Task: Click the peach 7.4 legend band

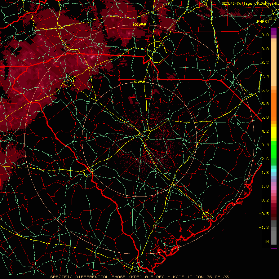Action: (x=274, y=76)
